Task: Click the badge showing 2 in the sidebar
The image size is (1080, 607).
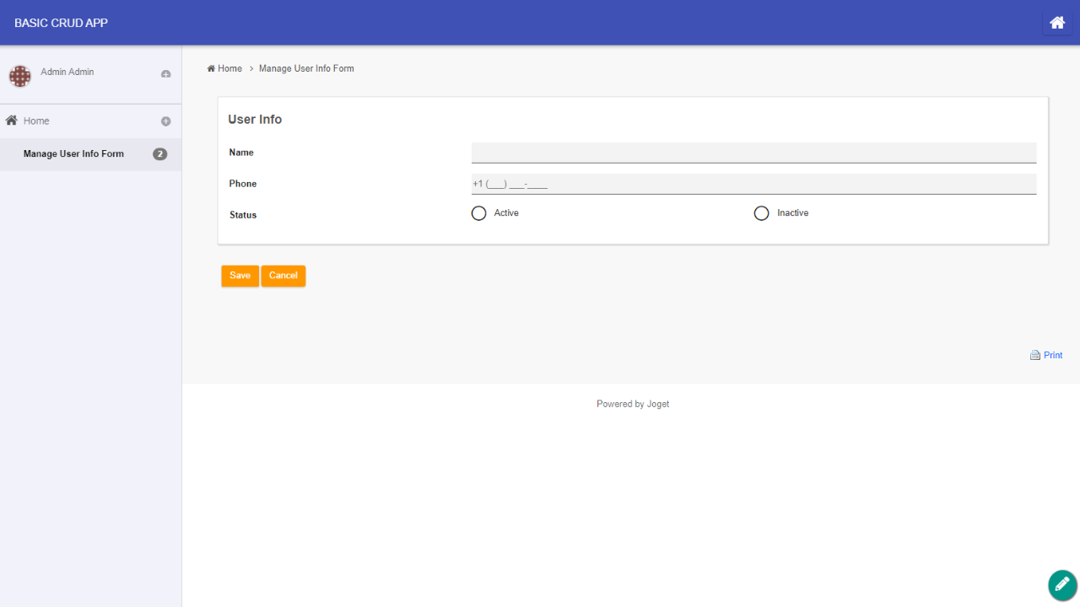Action: click(x=159, y=154)
